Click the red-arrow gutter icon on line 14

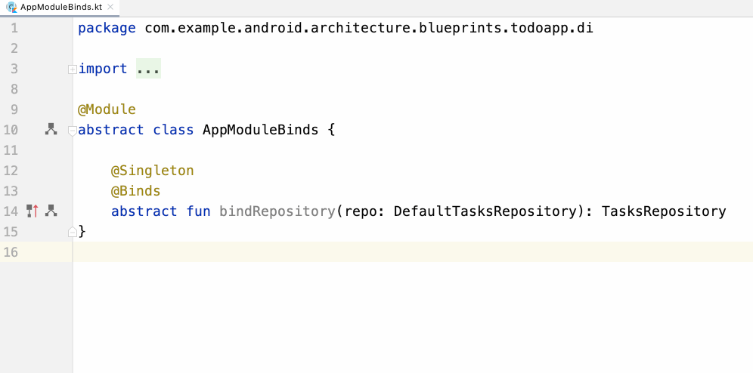tap(32, 211)
